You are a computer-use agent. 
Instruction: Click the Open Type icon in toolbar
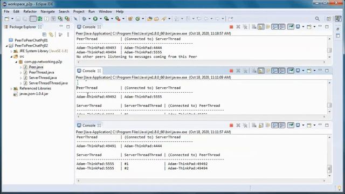[x=150, y=19]
